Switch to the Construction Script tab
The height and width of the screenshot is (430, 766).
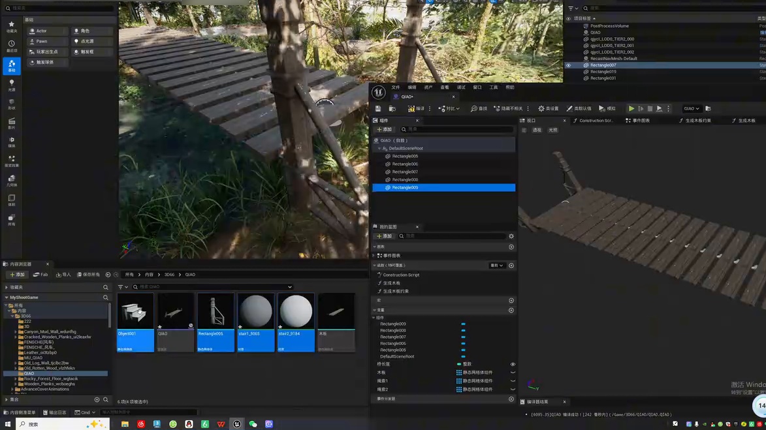coord(592,121)
